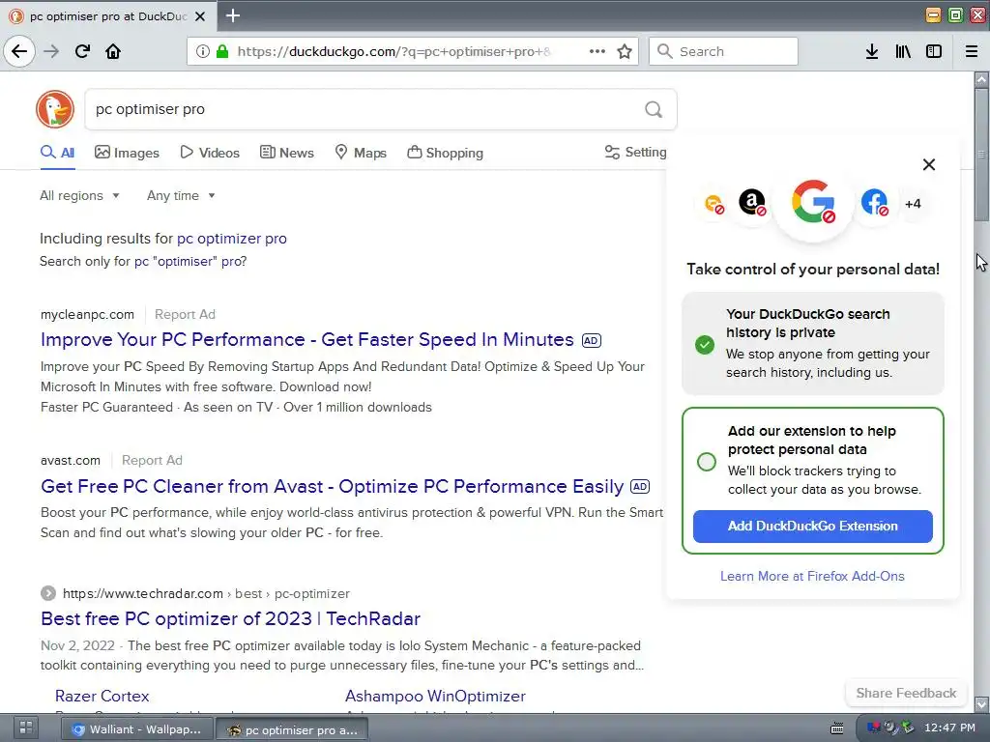
Task: Click the address bar URL
Action: point(394,51)
